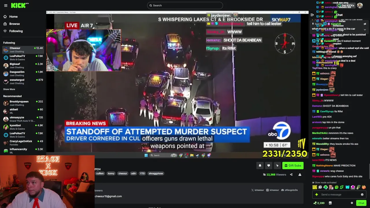370x208 pixels.
Task: Click the Gift Subs button
Action: [x=293, y=166]
